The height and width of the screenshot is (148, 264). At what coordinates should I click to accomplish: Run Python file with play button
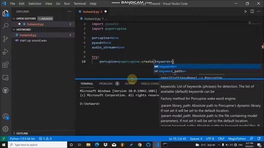(245, 12)
